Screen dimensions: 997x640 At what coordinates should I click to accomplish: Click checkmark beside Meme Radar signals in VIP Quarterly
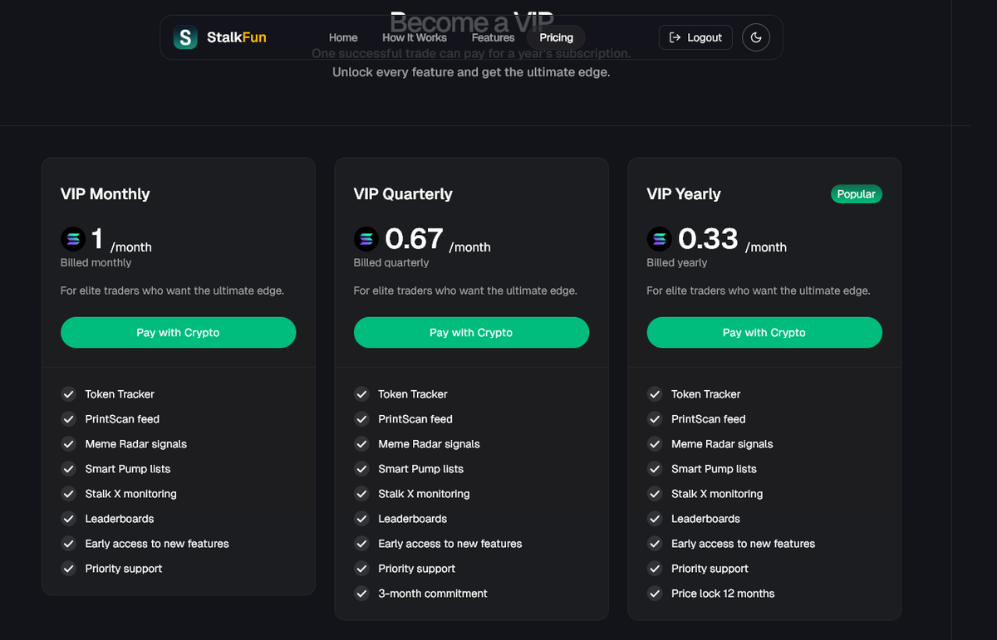pos(361,444)
